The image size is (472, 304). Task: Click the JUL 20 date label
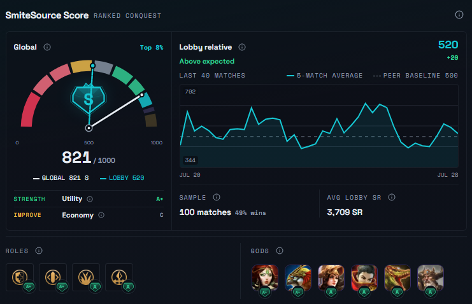(190, 175)
